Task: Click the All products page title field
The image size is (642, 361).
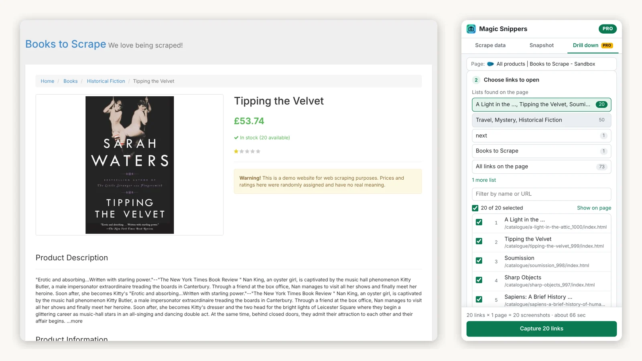Action: tap(542, 64)
